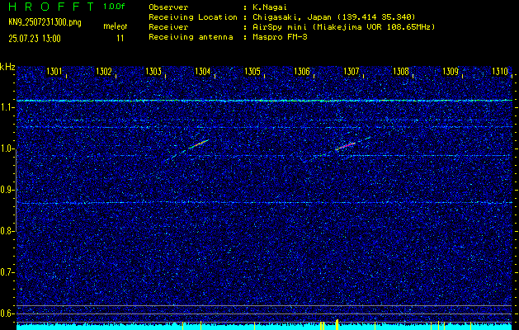Click the meteor echo streak near 1304
The height and width of the screenshot is (330, 519).
199,144
